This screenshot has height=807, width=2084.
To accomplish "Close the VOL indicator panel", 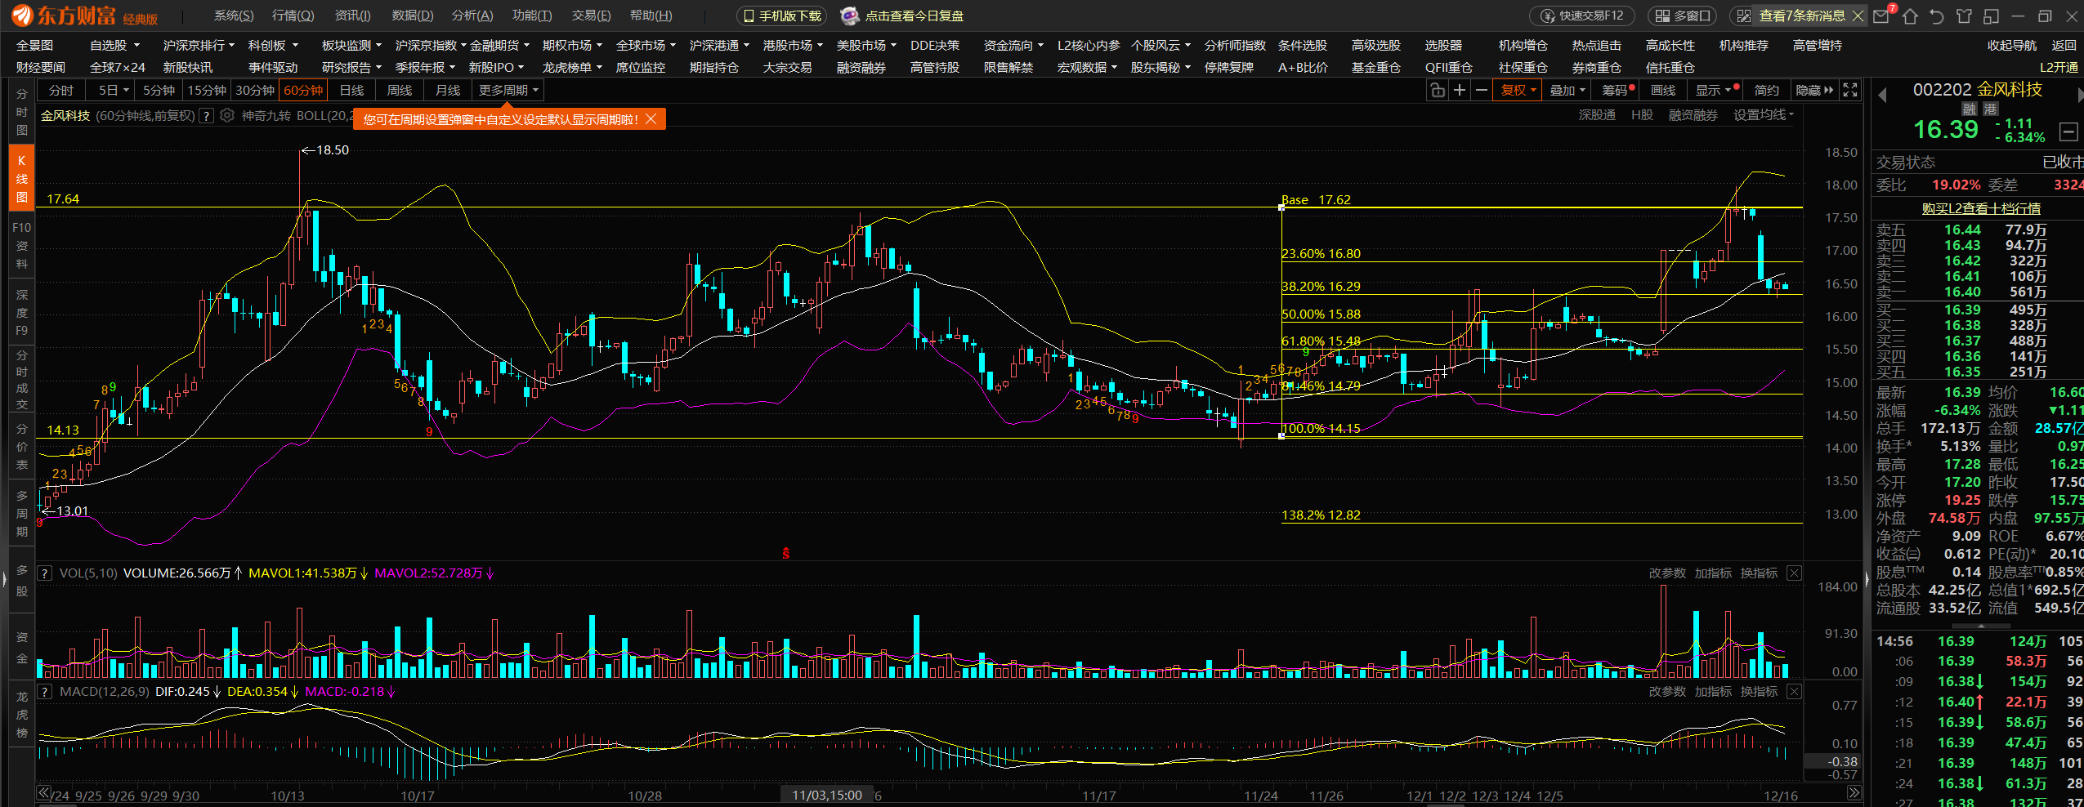I will click(x=1794, y=573).
